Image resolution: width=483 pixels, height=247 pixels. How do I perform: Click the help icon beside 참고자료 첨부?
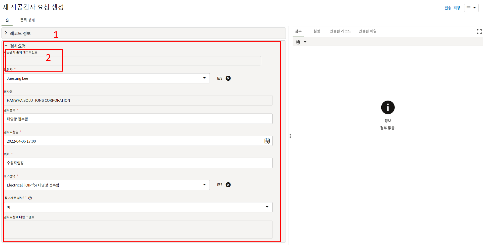(30, 198)
